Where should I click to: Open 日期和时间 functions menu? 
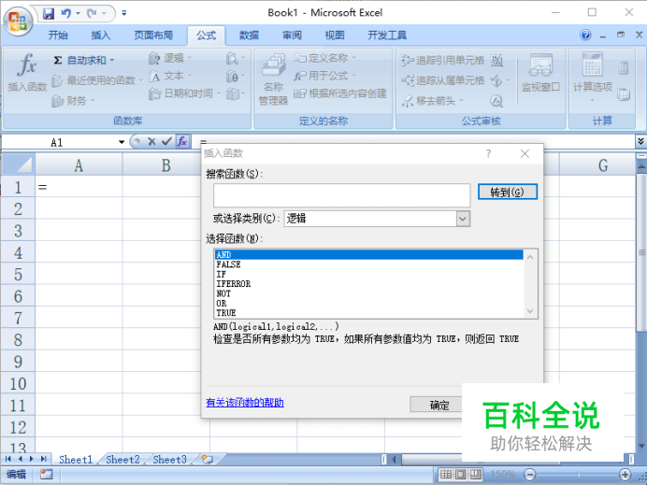coord(185,93)
